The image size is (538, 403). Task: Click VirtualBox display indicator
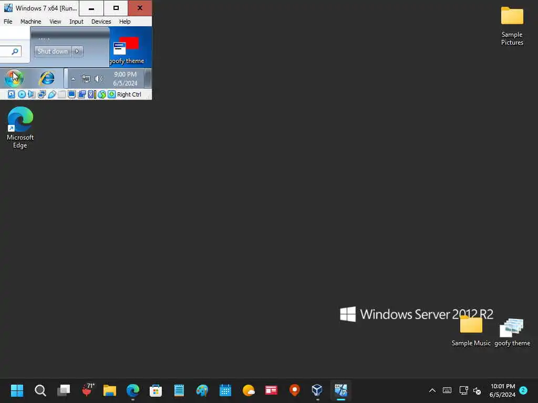point(71,94)
